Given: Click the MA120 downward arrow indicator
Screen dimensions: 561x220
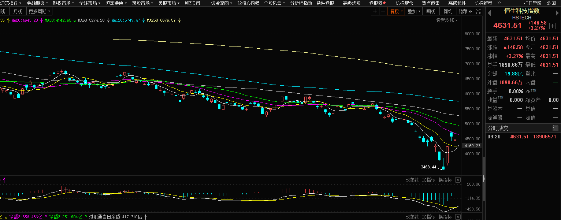Looking at the screenshot, I should point(144,20).
